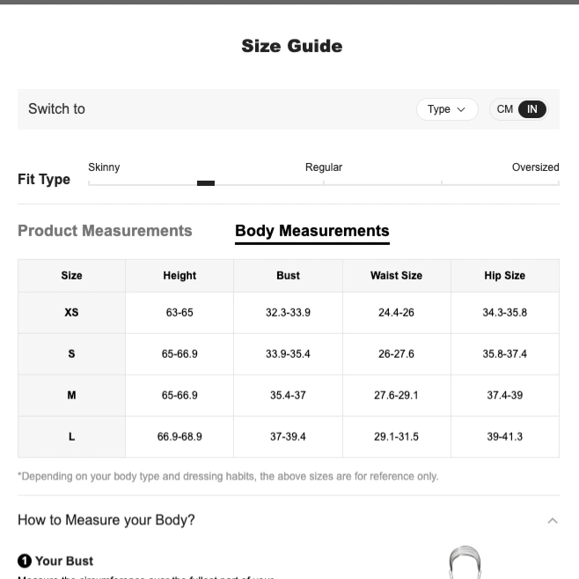Collapse the How to Measure your Body section
579x579 pixels.
tap(553, 521)
